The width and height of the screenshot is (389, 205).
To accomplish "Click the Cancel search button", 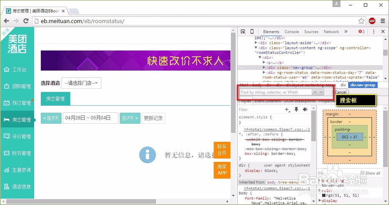I will click(340, 92).
